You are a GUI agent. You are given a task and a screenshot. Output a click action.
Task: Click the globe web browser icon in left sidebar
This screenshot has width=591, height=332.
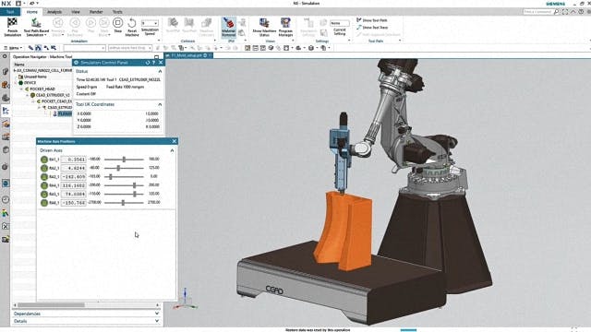click(6, 184)
